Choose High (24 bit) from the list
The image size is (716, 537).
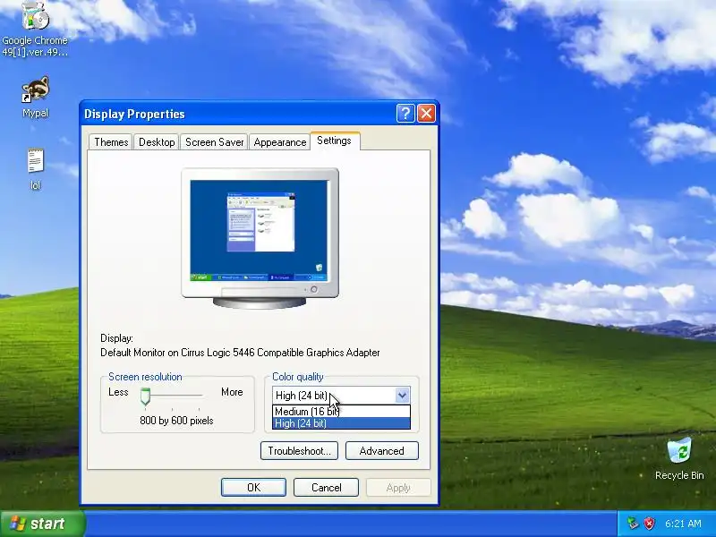(341, 423)
